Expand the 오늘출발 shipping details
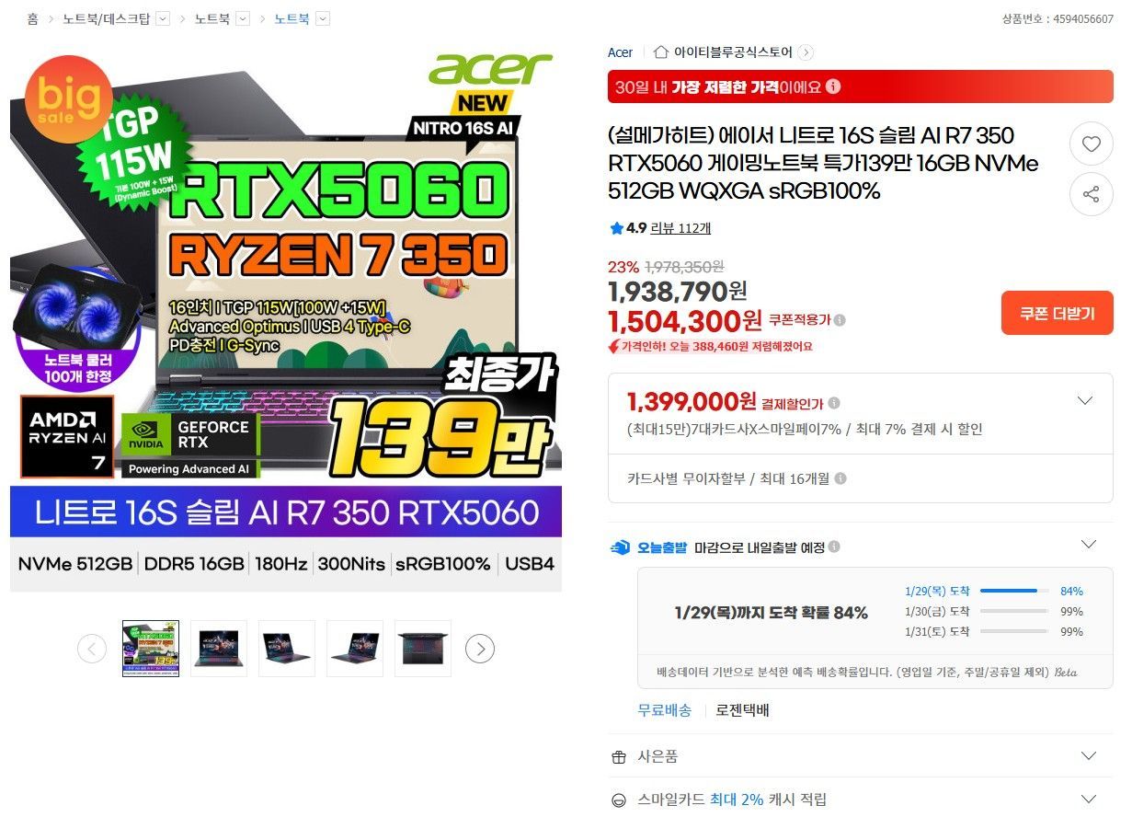The height and width of the screenshot is (817, 1132). 1089,545
